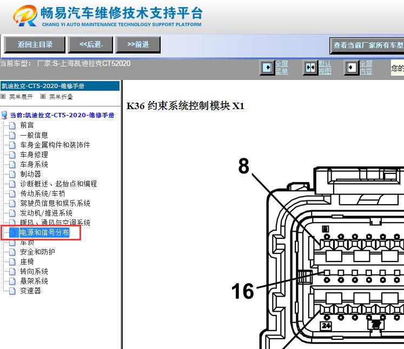
Task: Click the page icon beside 车身修理
Action: click(x=12, y=155)
